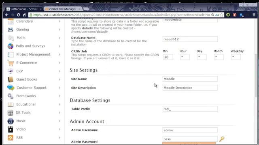Screen dimensions: 259x145
Task: Click the browser back arrow
Action: [7, 15]
